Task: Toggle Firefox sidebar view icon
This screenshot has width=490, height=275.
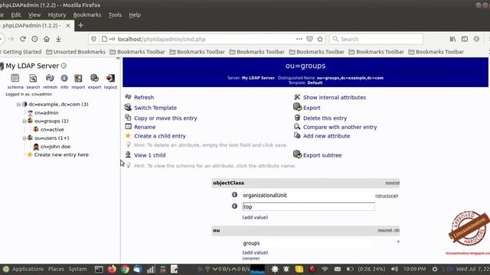Action: 465,39
